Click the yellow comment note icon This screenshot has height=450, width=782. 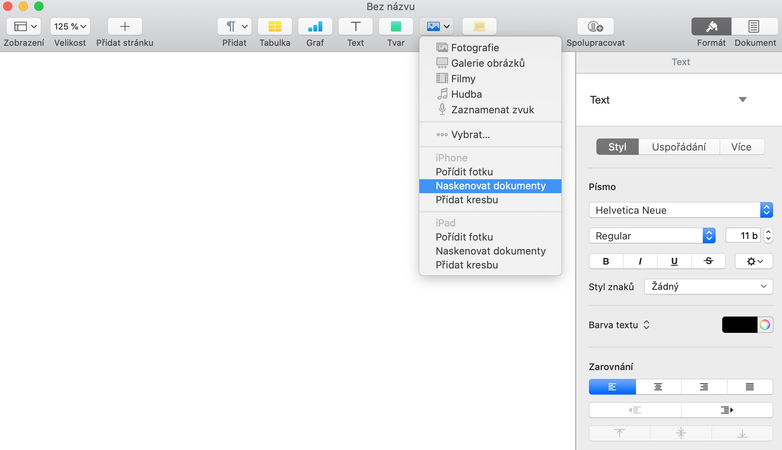[479, 26]
